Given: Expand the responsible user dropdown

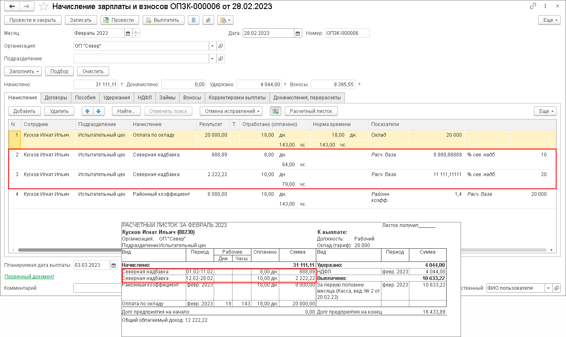Looking at the screenshot, I should [x=549, y=288].
